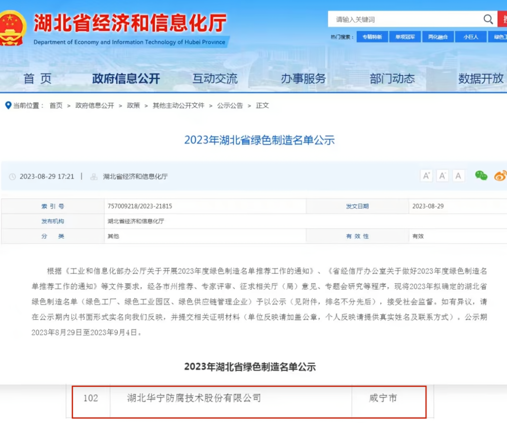Open the 政府信息公开 navigation menu
The width and height of the screenshot is (507, 438).
pyautogui.click(x=126, y=79)
